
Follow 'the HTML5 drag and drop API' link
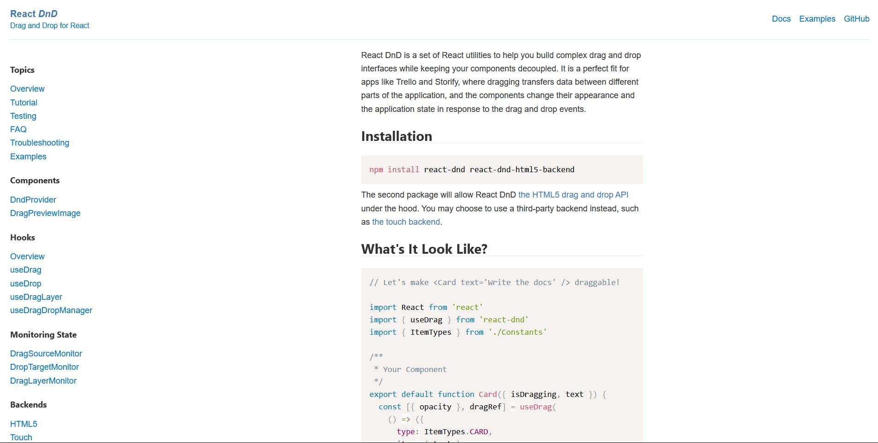pyautogui.click(x=573, y=195)
